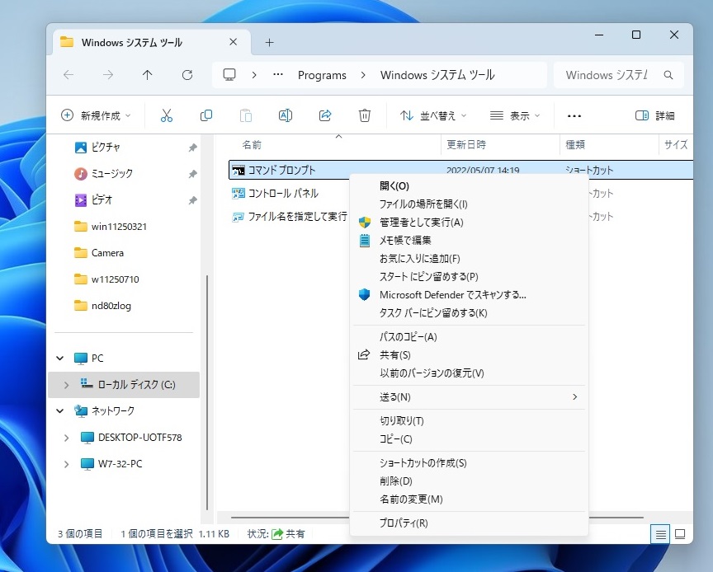The image size is (713, 572).
Task: Choose ショートカットの作成(S)
Action: (470, 463)
